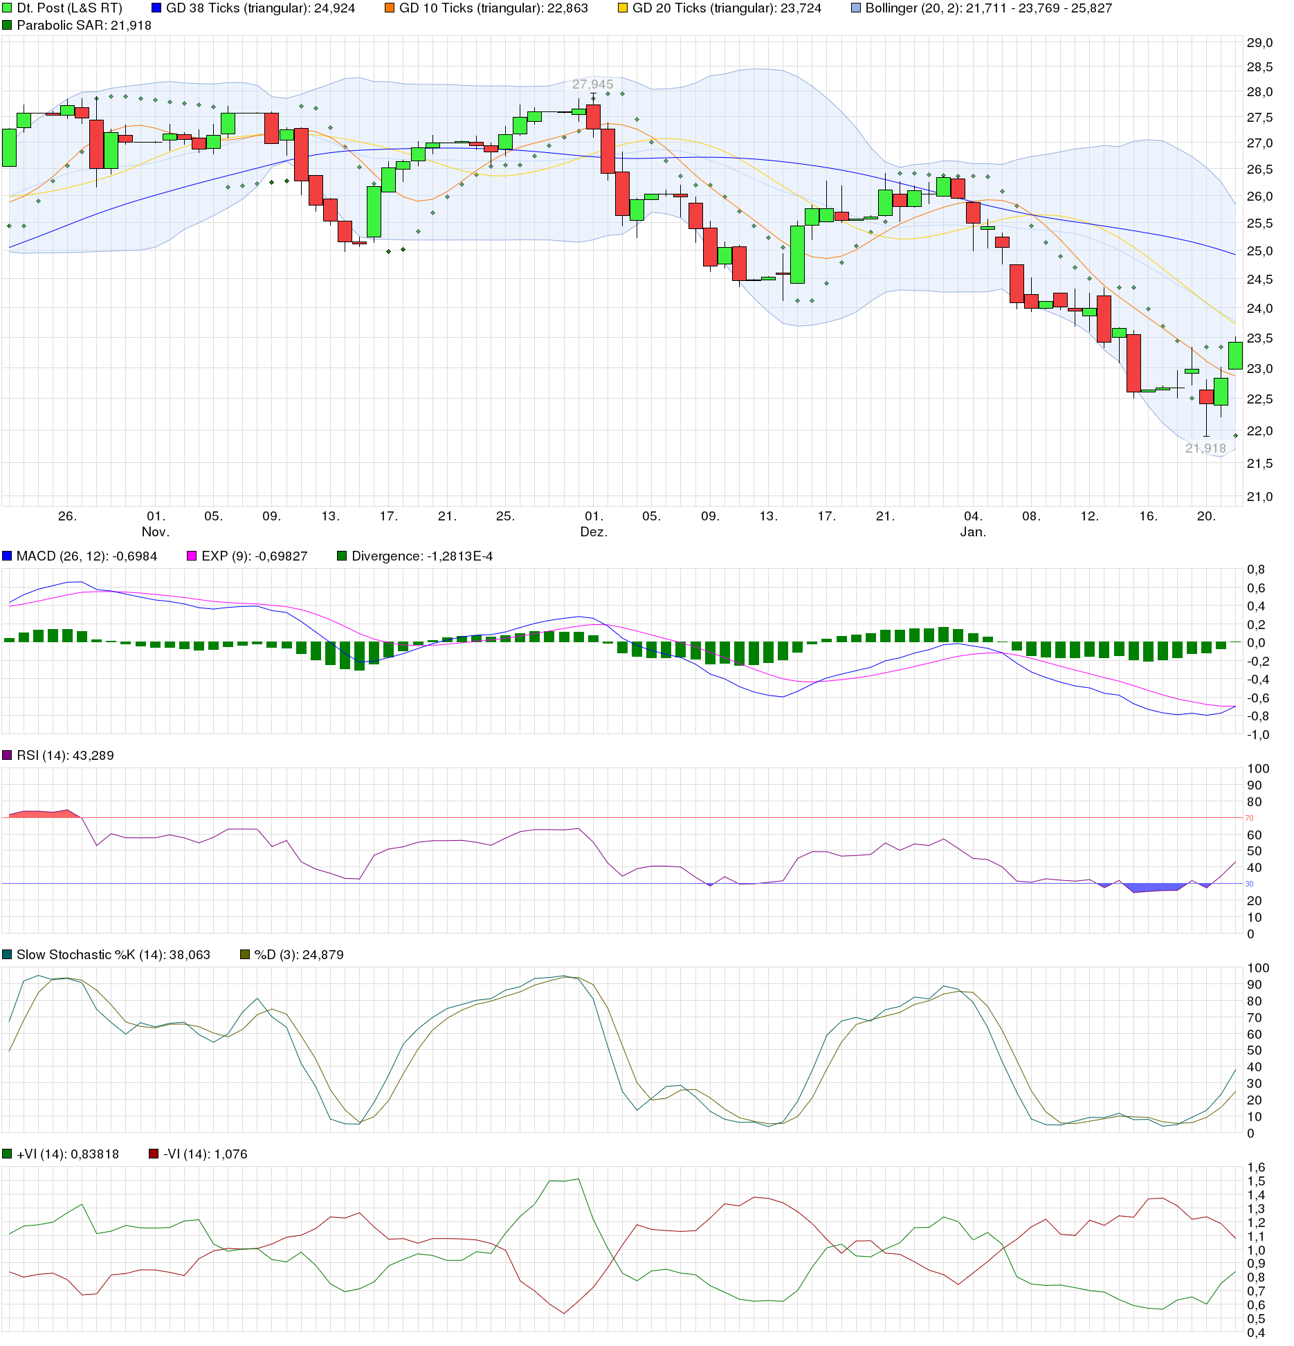Image resolution: width=1294 pixels, height=1346 pixels.
Task: Click the dark red -VI (14) swatch
Action: coord(154,1154)
